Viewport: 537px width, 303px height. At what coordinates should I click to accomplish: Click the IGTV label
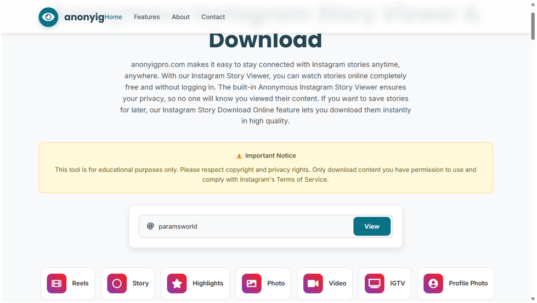click(x=397, y=283)
